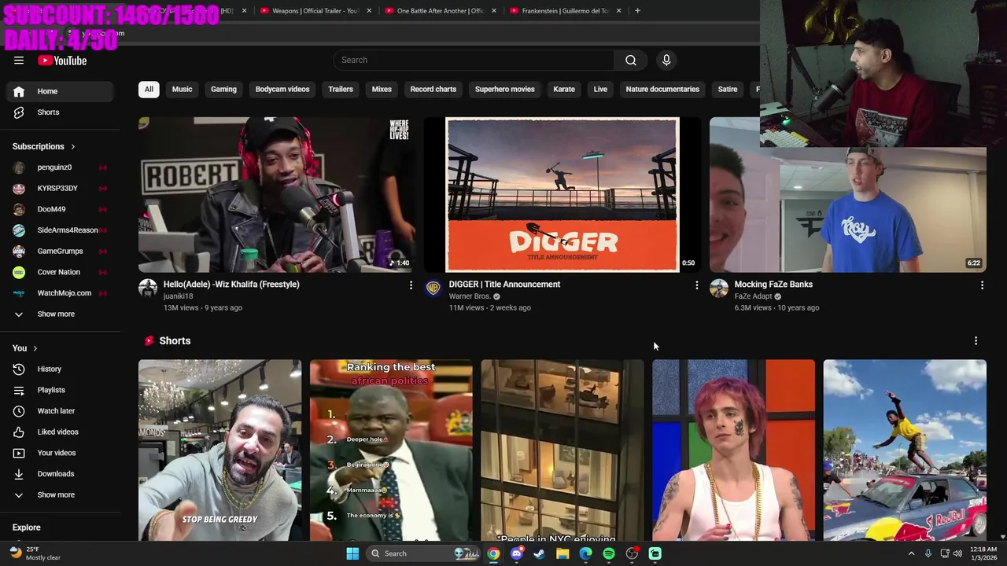Screen dimensions: 1007x566
Task: Open the DIGGER Title Announcement video title
Action: click(x=504, y=285)
